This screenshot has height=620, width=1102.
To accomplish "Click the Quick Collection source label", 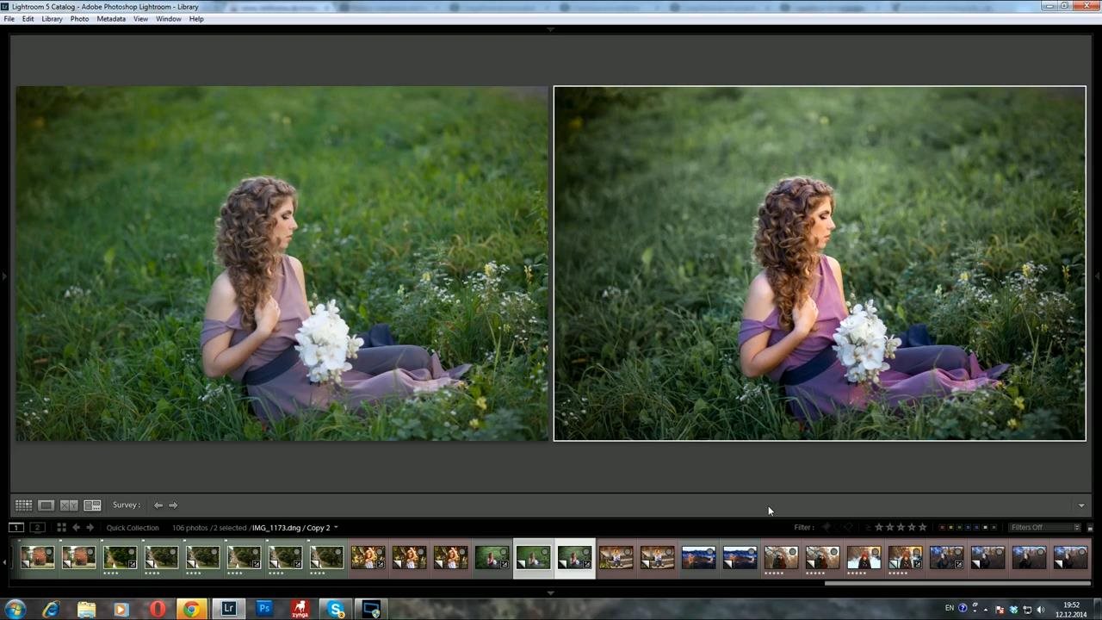I will 133,528.
